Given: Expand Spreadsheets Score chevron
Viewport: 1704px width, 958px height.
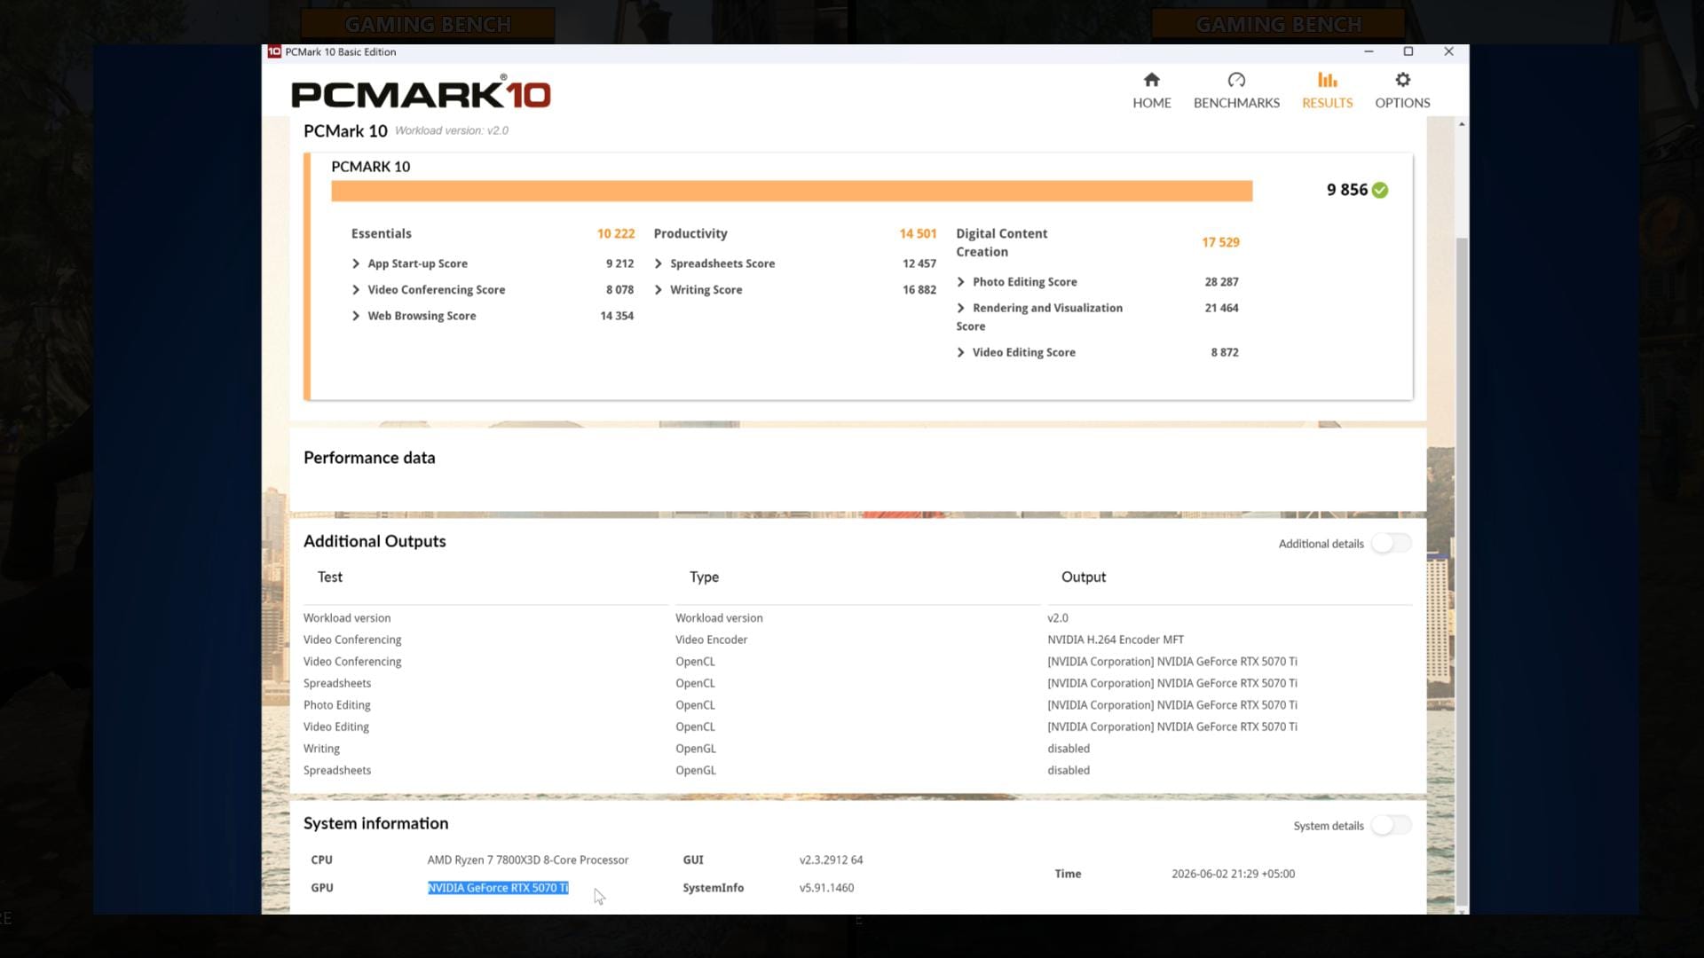Looking at the screenshot, I should point(659,263).
